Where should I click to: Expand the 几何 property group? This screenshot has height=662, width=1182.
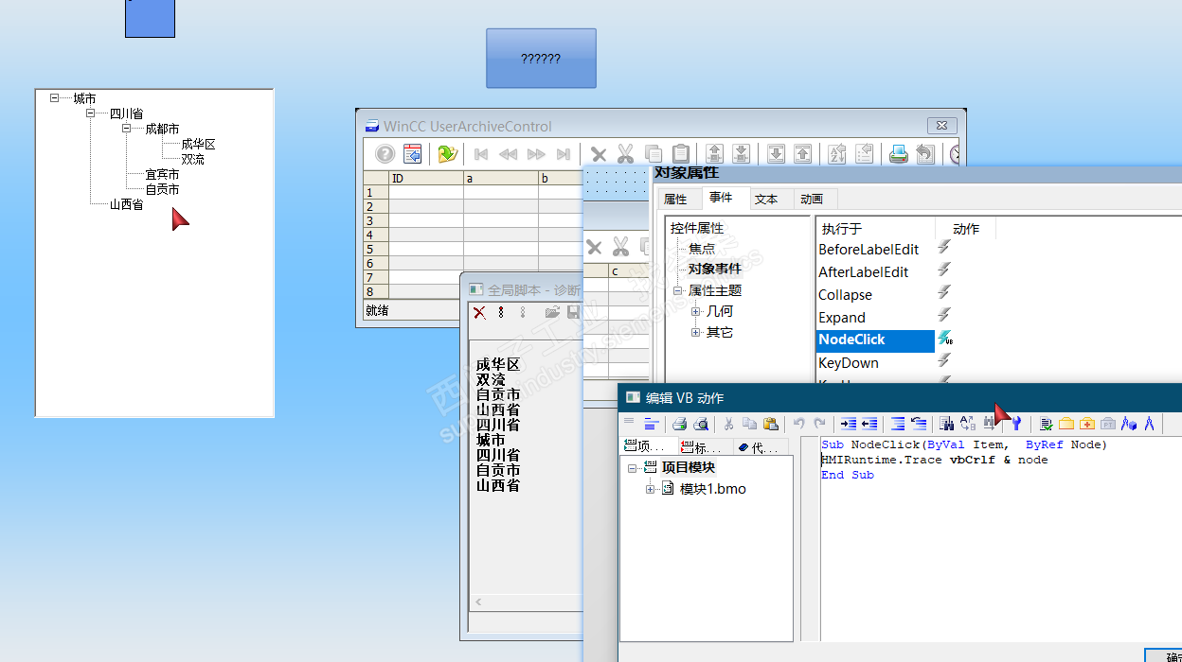(x=696, y=311)
